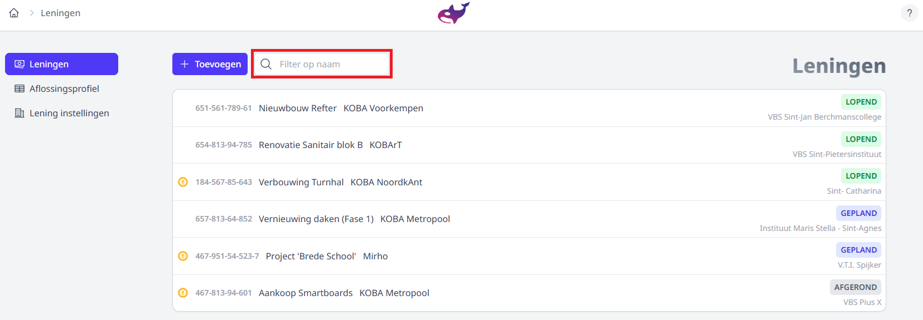
Task: Click the orca whale logo
Action: (x=453, y=13)
